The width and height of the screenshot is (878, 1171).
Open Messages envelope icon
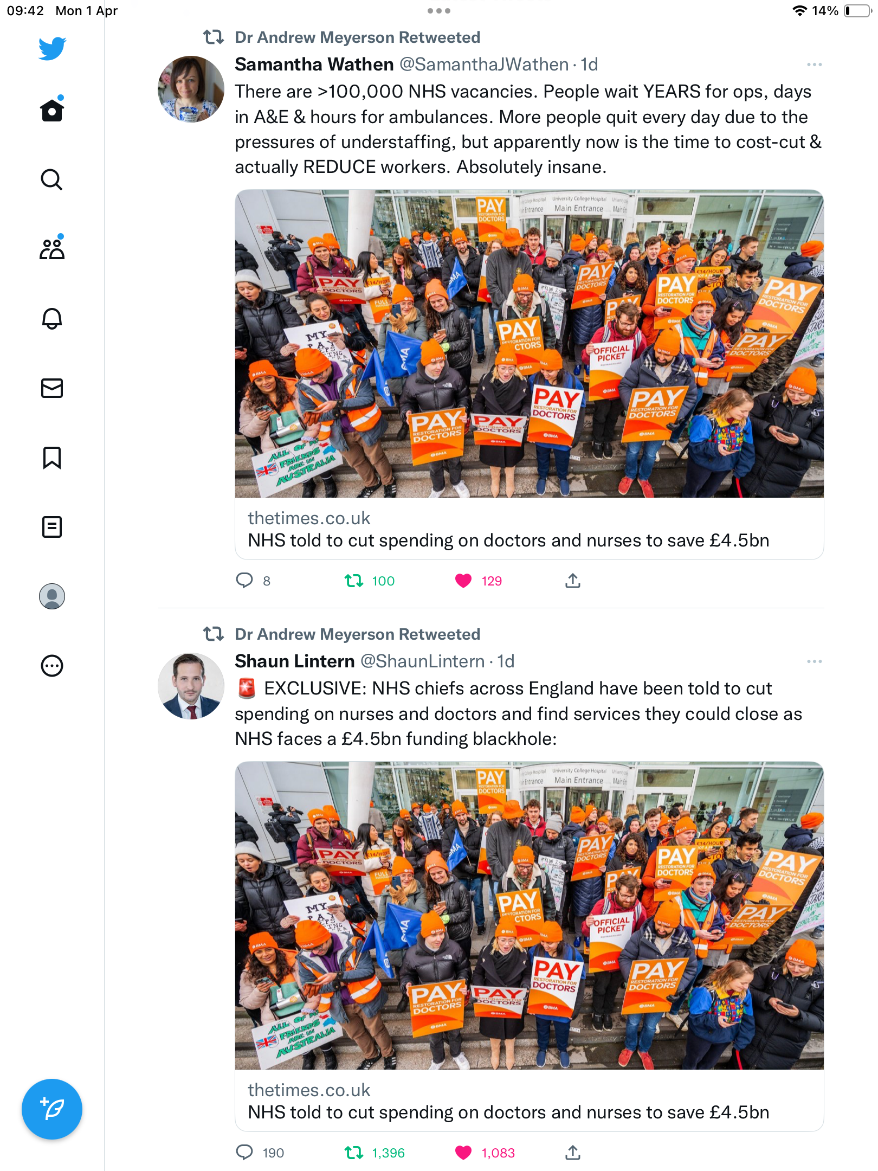click(52, 388)
